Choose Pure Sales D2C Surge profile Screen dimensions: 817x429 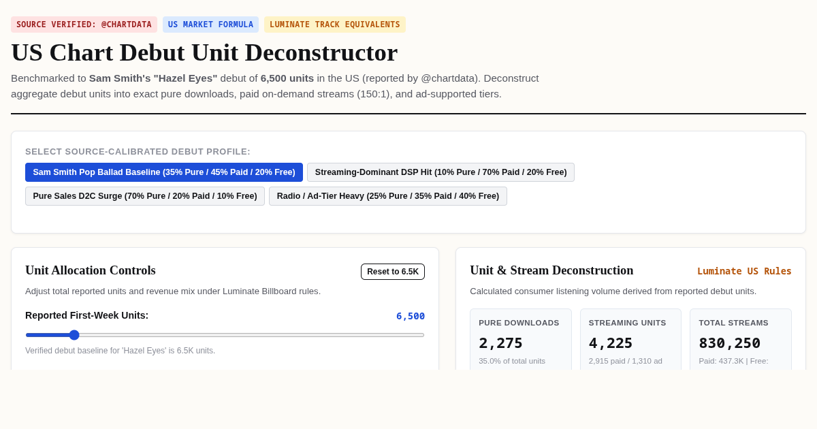[145, 196]
